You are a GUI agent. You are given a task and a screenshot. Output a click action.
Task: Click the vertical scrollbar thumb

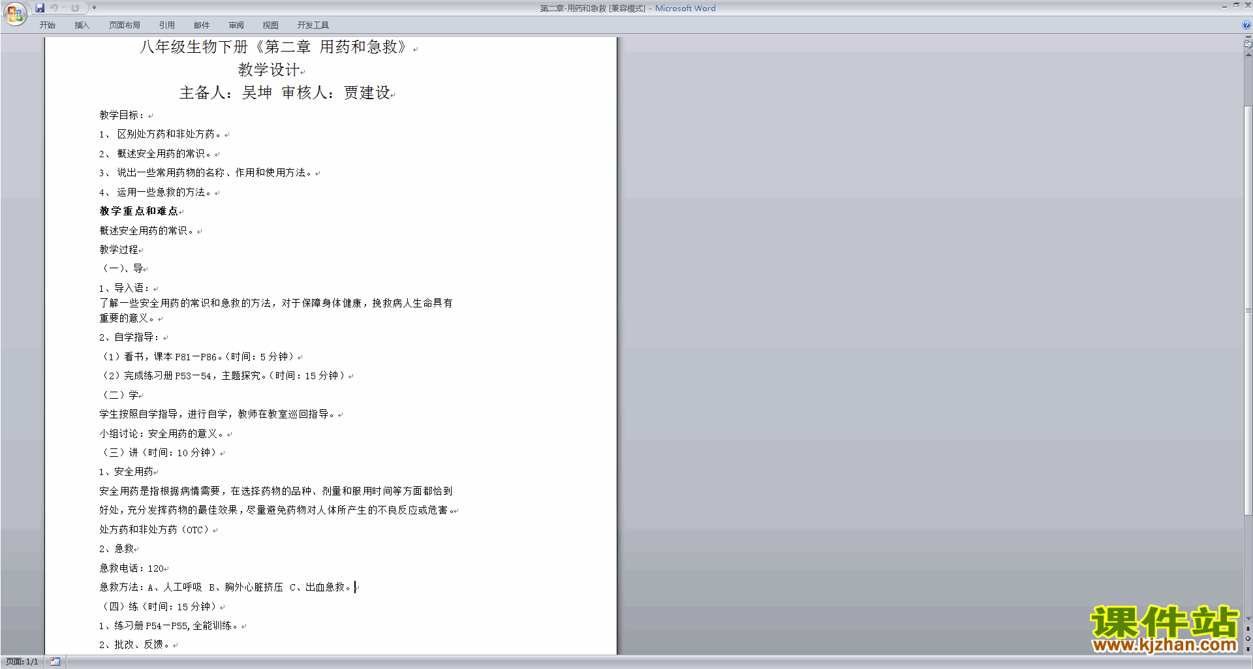[x=1248, y=310]
